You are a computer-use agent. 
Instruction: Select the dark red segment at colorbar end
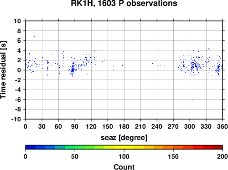(218, 147)
